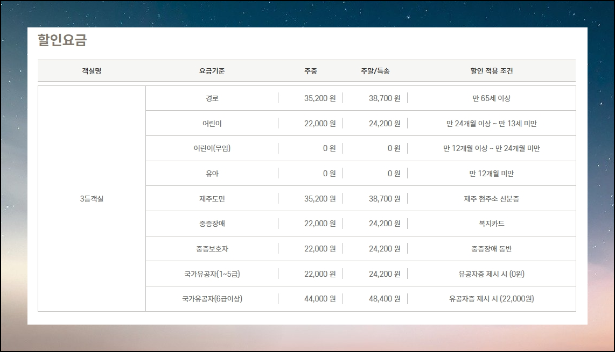Click the 22,000 원 weekday fare for 어린이

pyautogui.click(x=320, y=124)
